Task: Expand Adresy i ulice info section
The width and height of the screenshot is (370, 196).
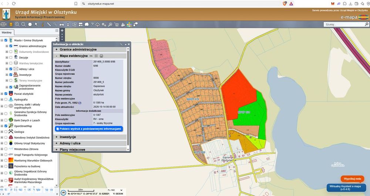Action: tap(56, 143)
